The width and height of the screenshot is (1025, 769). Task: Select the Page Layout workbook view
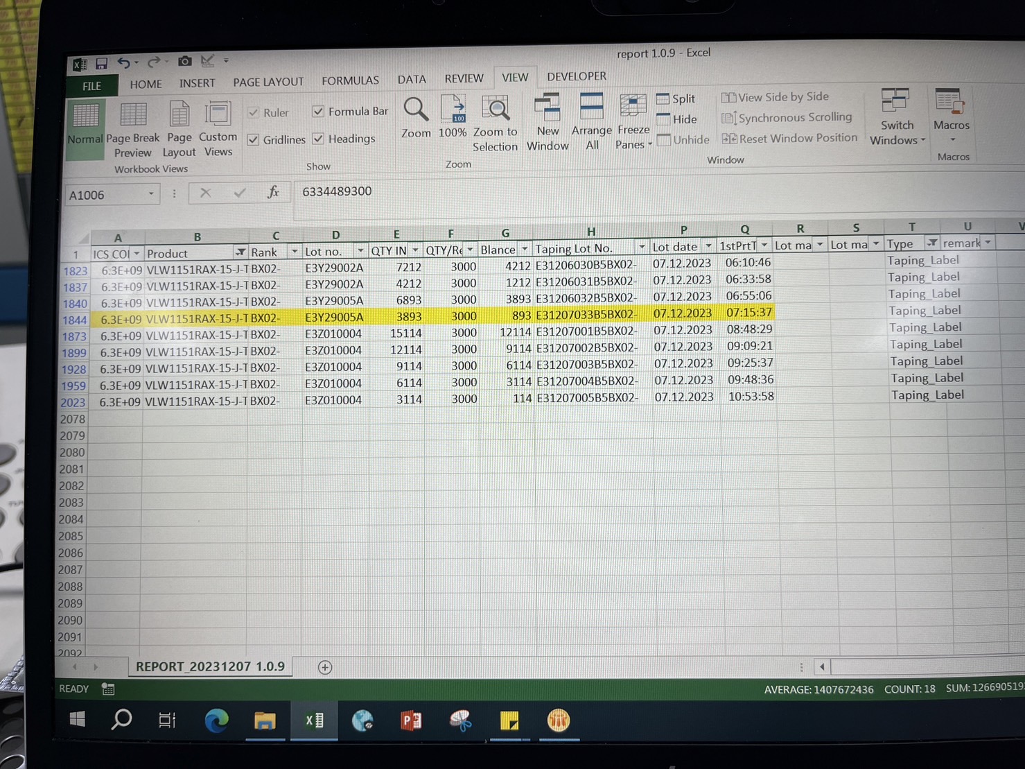(179, 116)
